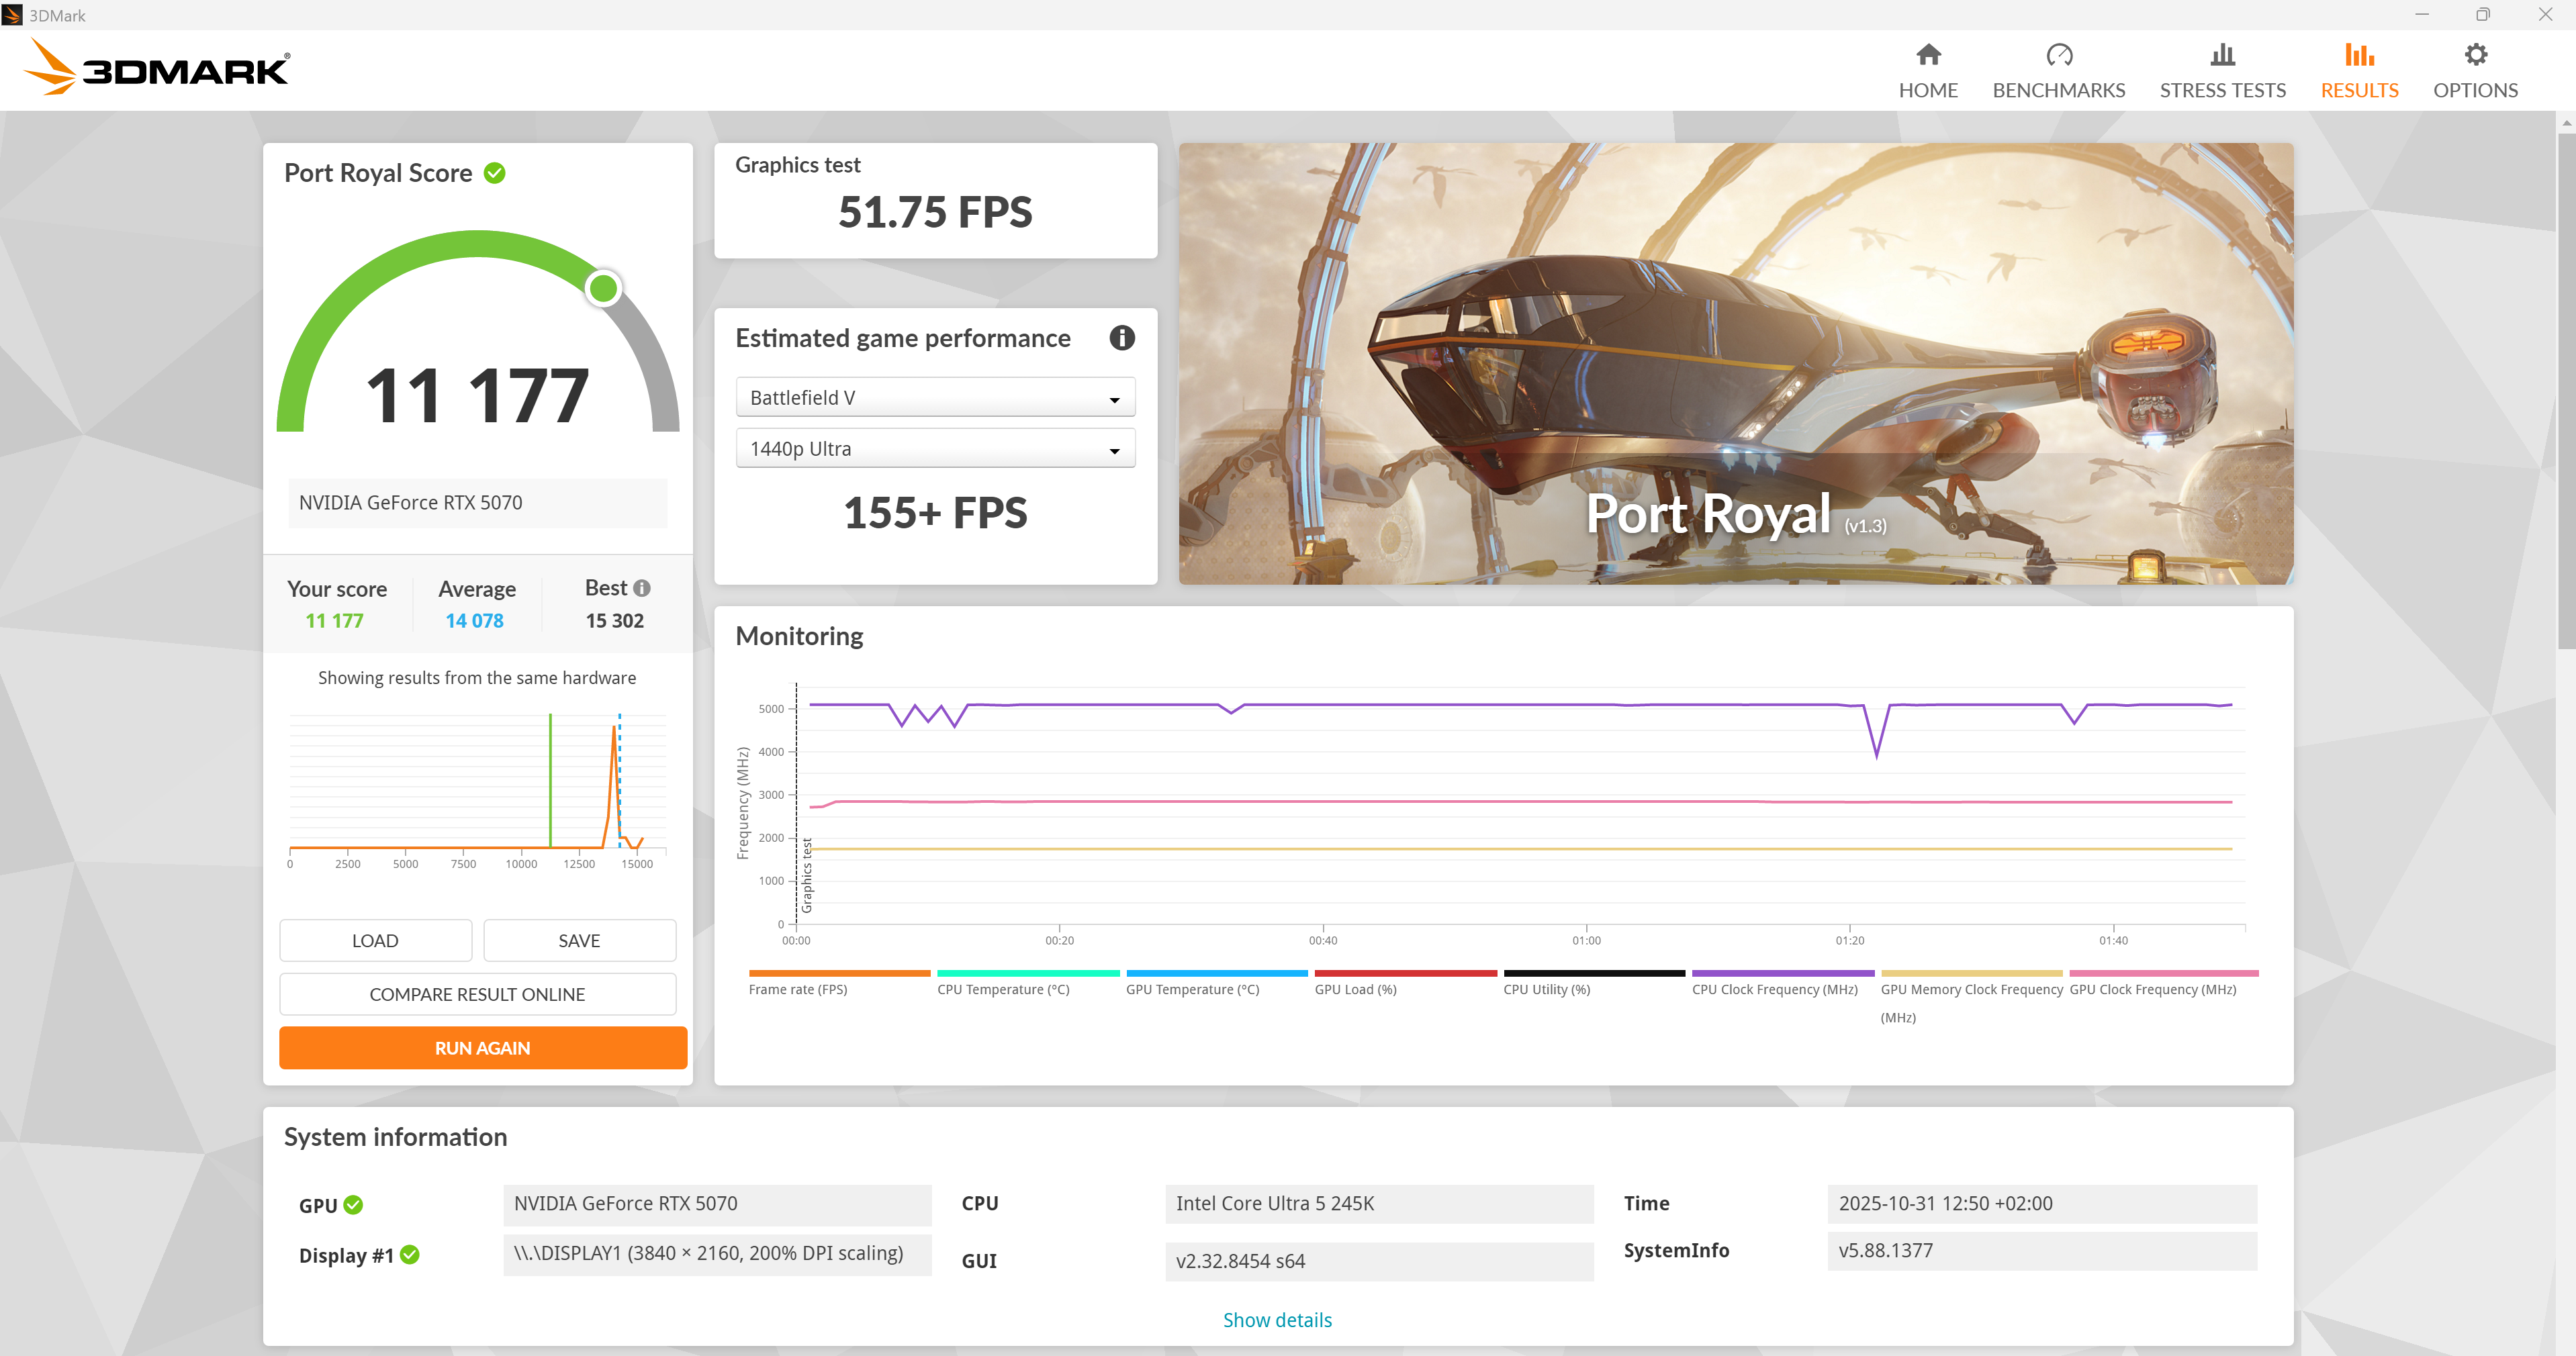2576x1356 pixels.
Task: Open the 1440p Ultra resolution dropdown
Action: [934, 449]
